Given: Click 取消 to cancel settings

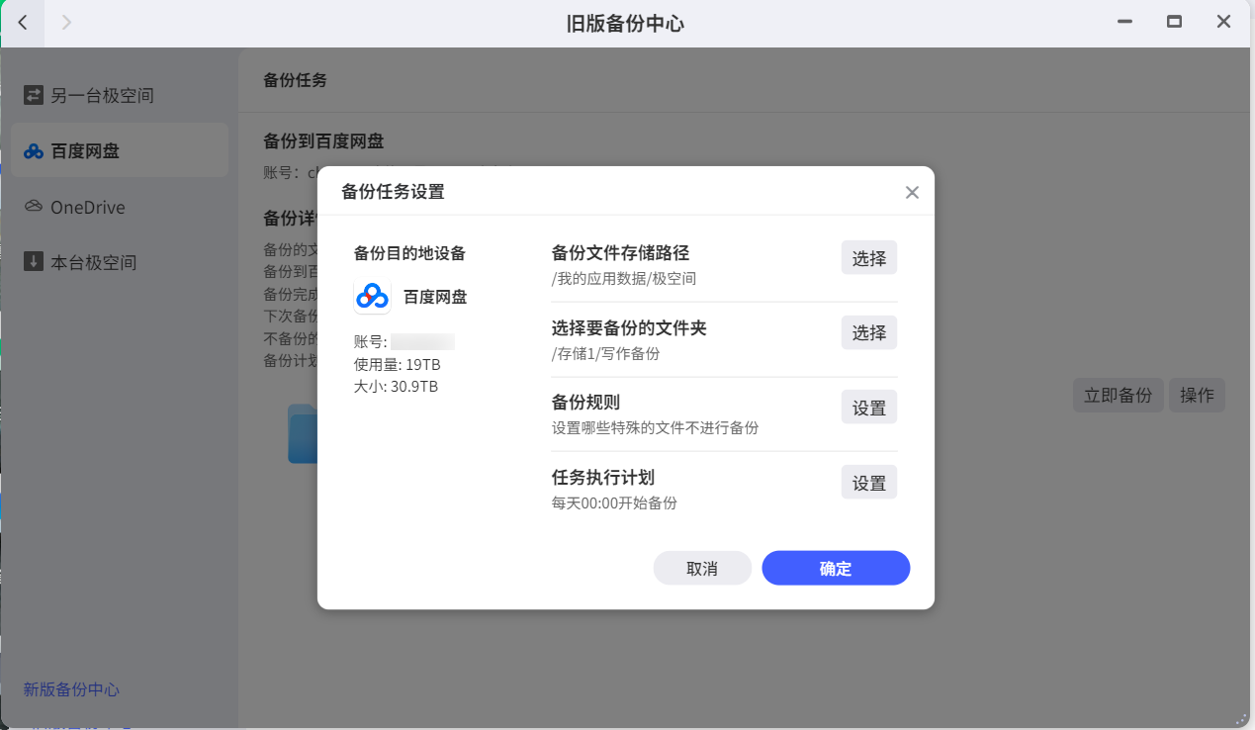Looking at the screenshot, I should coord(702,569).
